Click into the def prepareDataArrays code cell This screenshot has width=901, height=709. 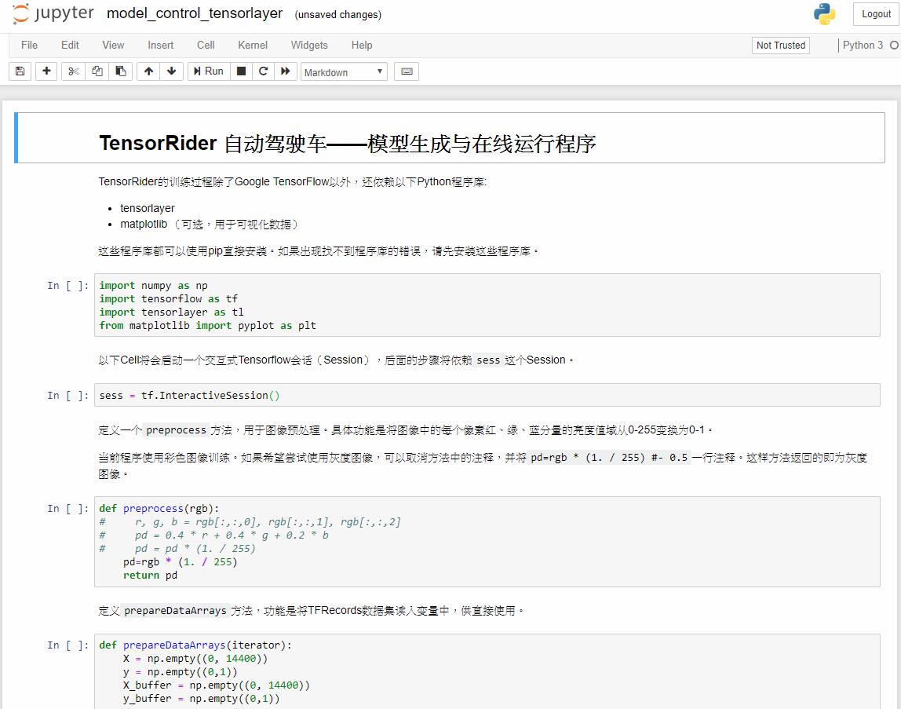tap(487, 671)
